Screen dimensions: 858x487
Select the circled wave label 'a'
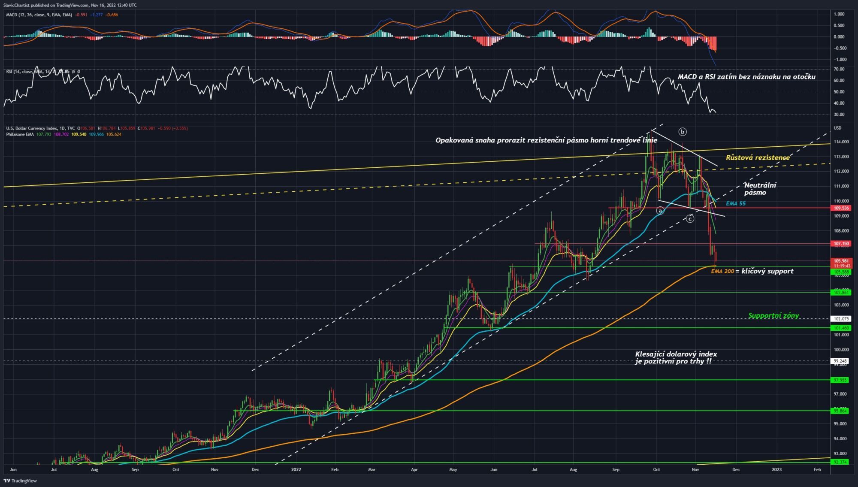[661, 211]
